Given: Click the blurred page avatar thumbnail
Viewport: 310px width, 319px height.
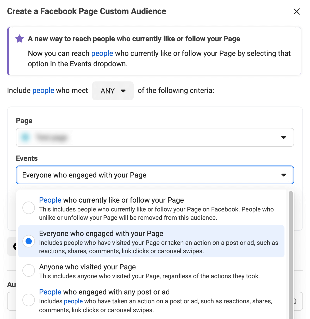Looking at the screenshot, I should [x=26, y=137].
